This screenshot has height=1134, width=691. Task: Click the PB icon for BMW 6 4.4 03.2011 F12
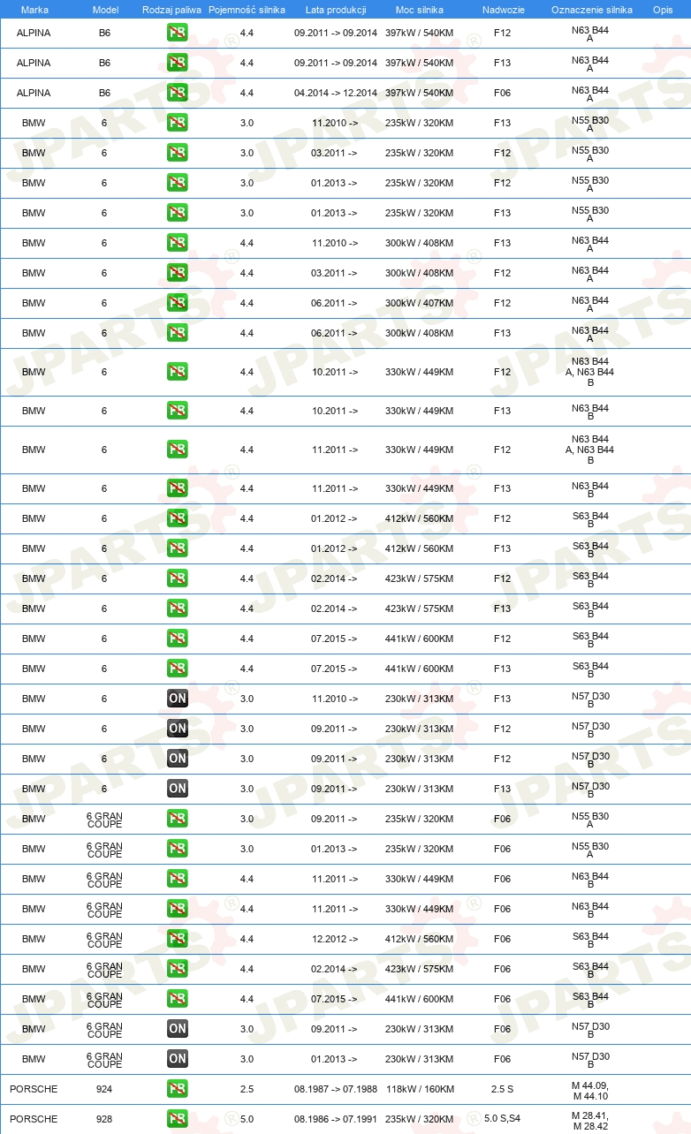pos(178,274)
